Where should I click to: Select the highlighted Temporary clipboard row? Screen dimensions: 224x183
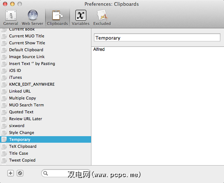pos(46,139)
